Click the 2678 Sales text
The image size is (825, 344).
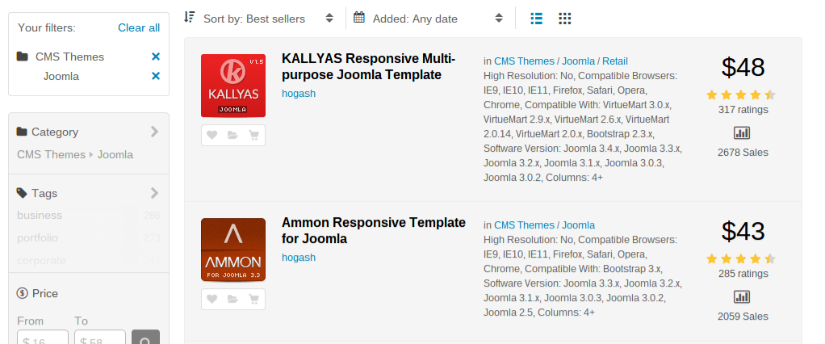click(743, 153)
